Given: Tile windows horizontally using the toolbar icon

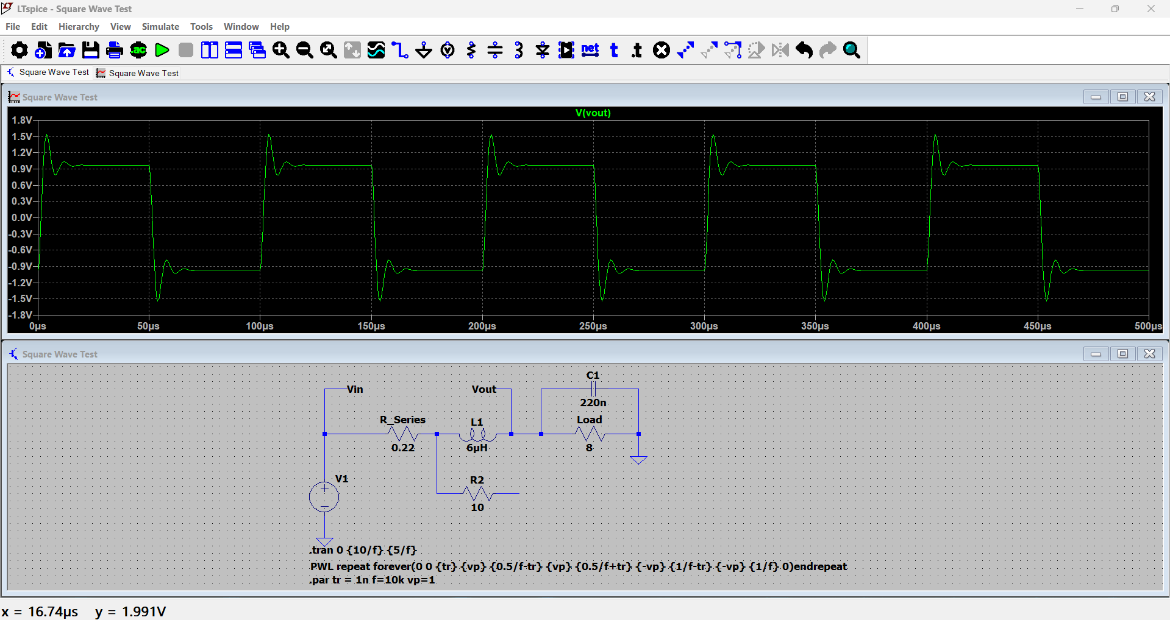Looking at the screenshot, I should [234, 50].
